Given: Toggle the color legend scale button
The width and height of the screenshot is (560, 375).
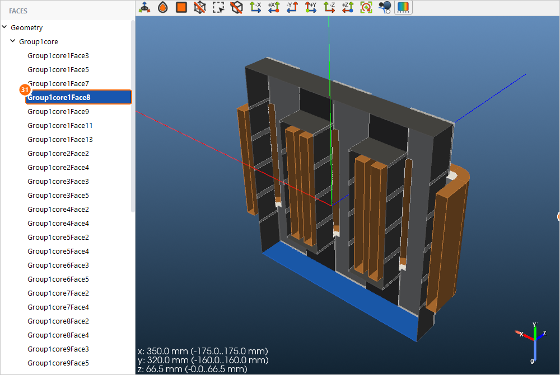Looking at the screenshot, I should click(403, 7).
